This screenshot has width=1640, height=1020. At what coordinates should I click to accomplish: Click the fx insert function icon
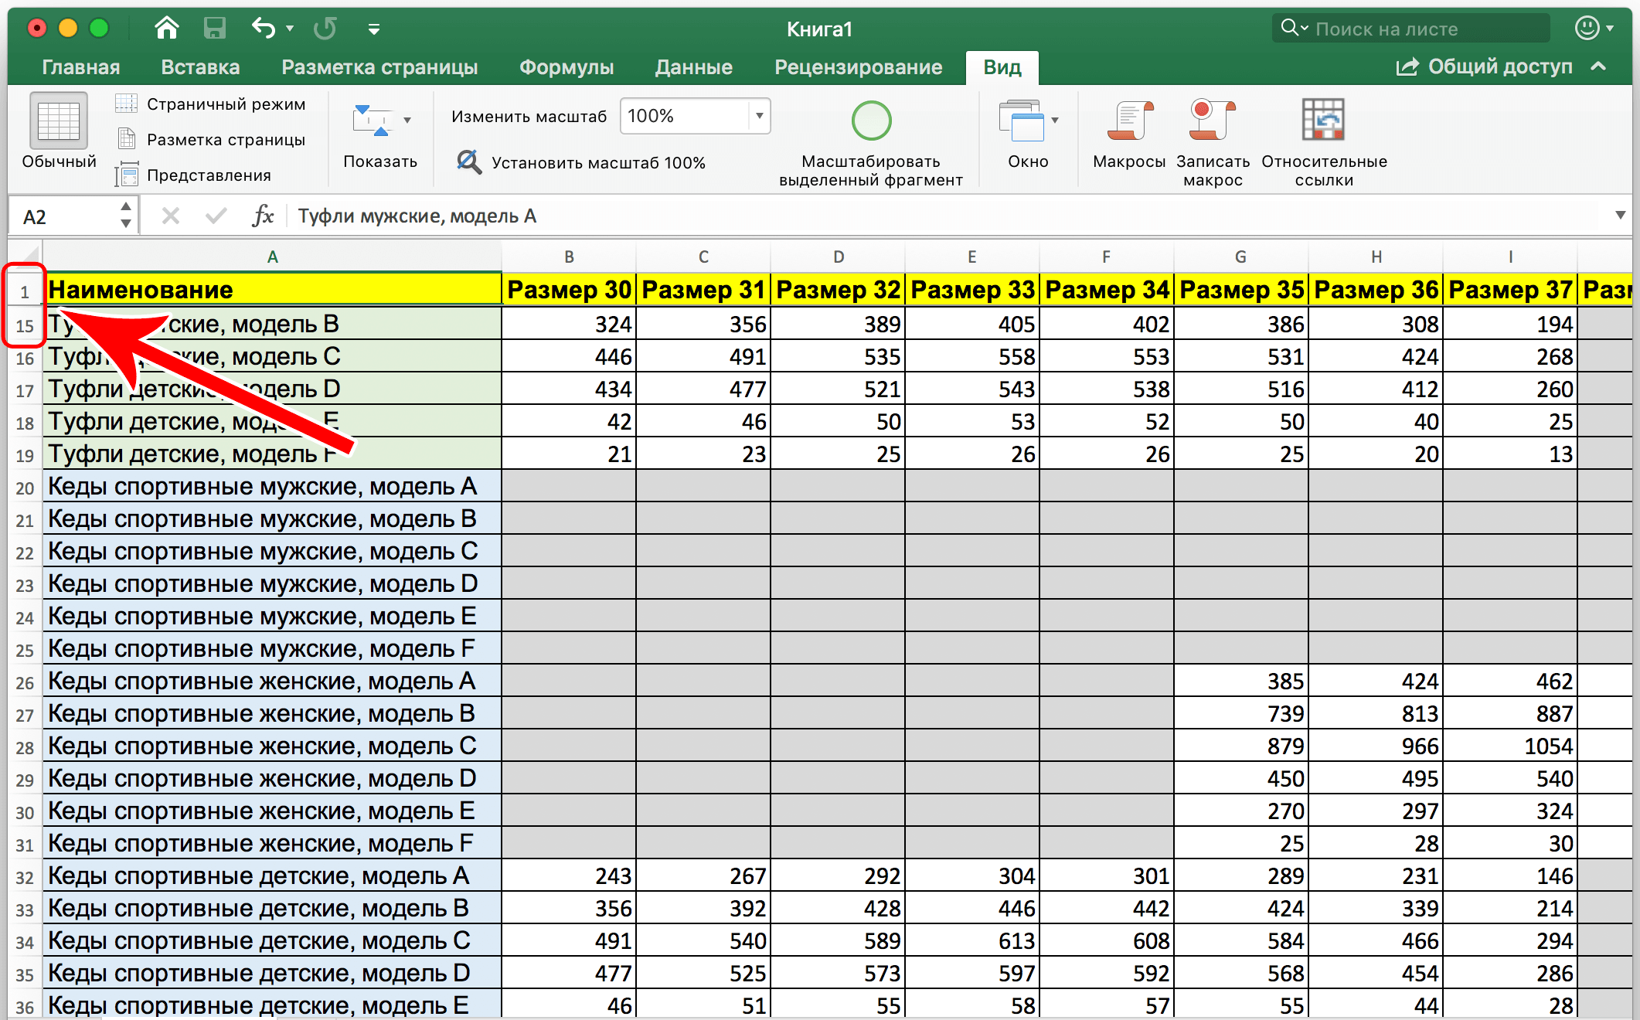(x=263, y=216)
